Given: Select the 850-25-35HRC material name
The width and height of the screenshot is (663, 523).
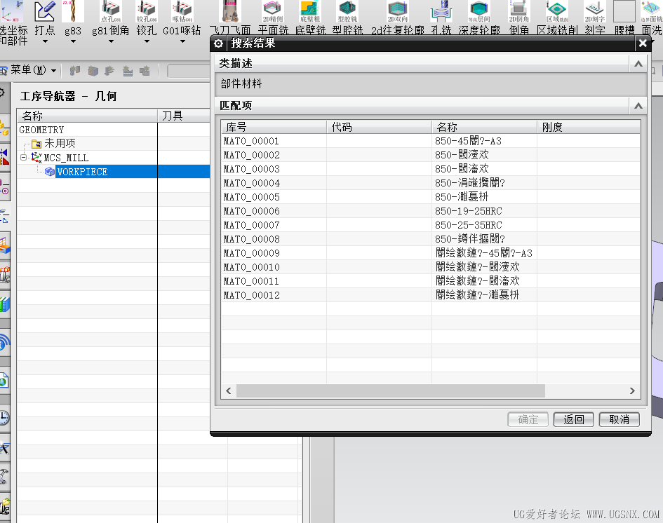Looking at the screenshot, I should pyautogui.click(x=469, y=225).
